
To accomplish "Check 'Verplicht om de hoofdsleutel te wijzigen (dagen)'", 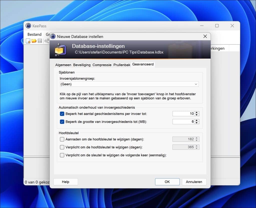I will [x=62, y=147].
